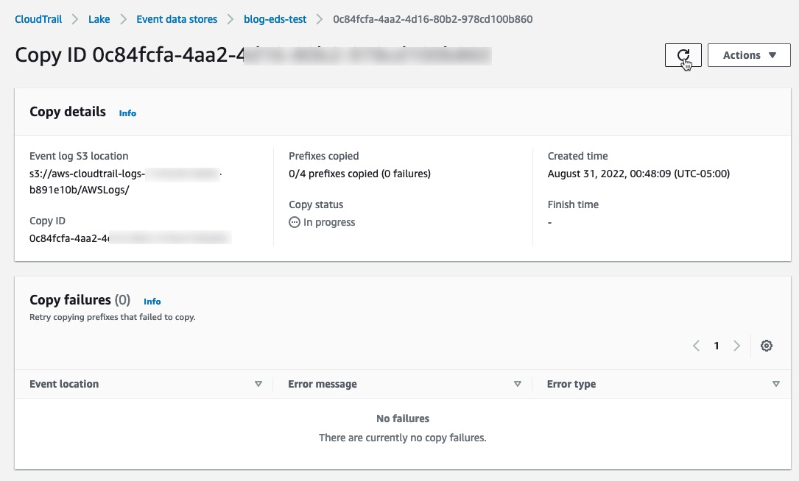Click the In progress status icon

295,222
